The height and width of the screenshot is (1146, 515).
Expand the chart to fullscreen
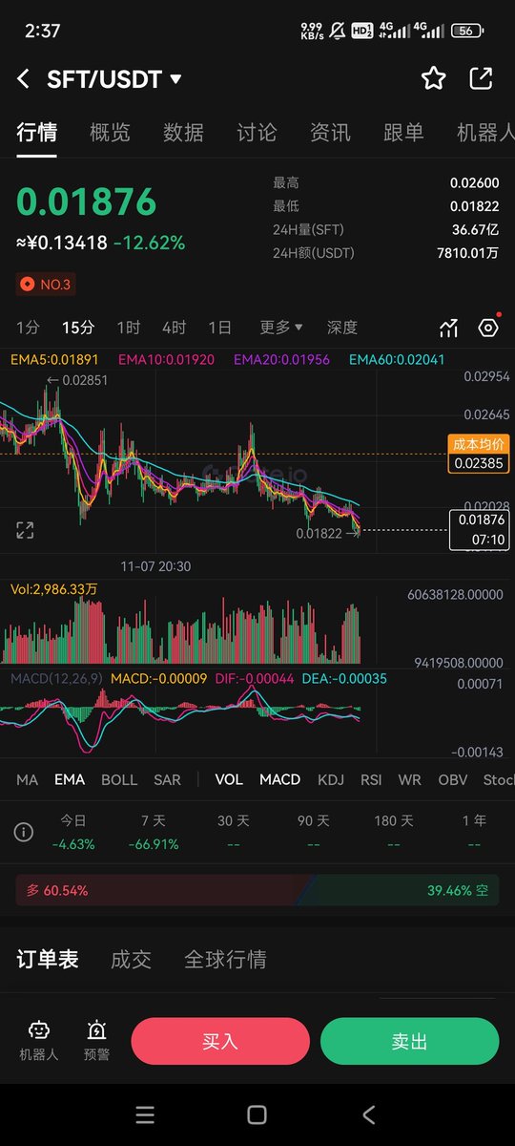25,531
